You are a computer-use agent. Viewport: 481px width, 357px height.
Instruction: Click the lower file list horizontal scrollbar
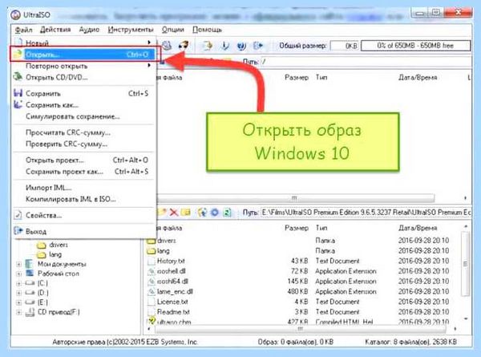pos(301,329)
